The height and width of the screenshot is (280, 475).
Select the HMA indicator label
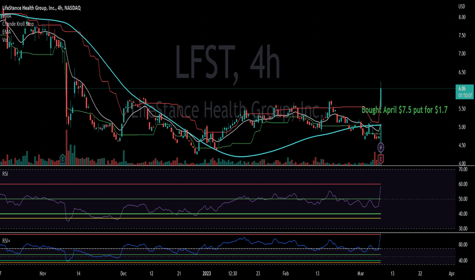7,16
